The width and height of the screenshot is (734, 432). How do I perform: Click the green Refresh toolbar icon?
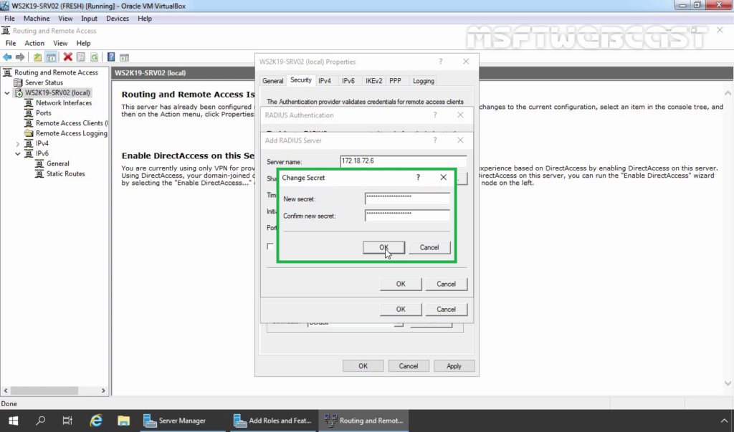pos(95,57)
